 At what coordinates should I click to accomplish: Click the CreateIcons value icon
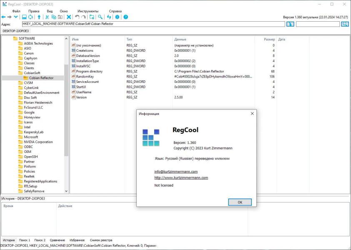(x=73, y=50)
